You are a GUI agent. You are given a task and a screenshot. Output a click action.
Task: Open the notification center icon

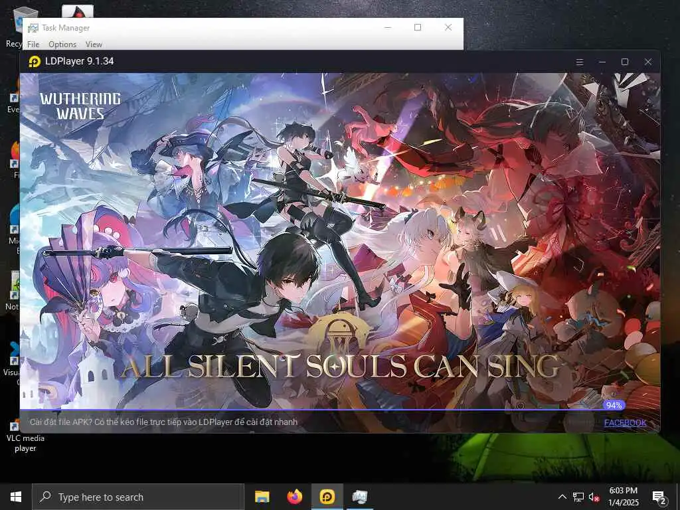click(659, 497)
